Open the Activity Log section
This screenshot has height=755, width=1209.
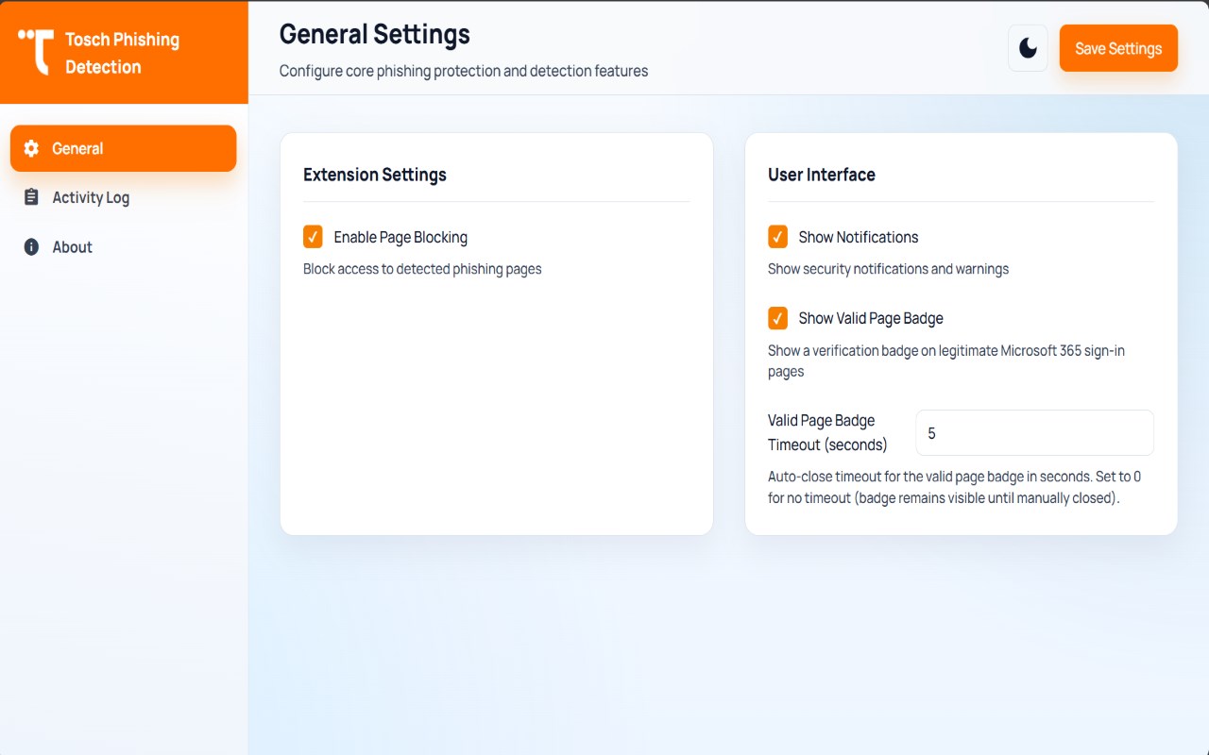[91, 197]
